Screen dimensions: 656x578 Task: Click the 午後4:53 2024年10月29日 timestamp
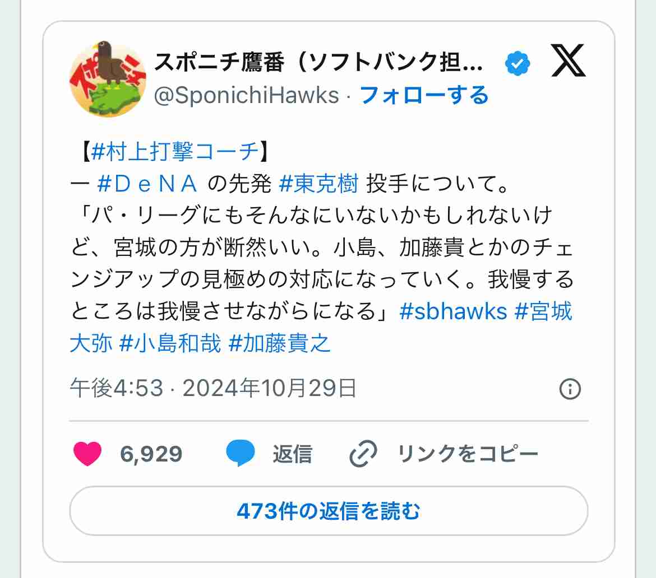213,388
